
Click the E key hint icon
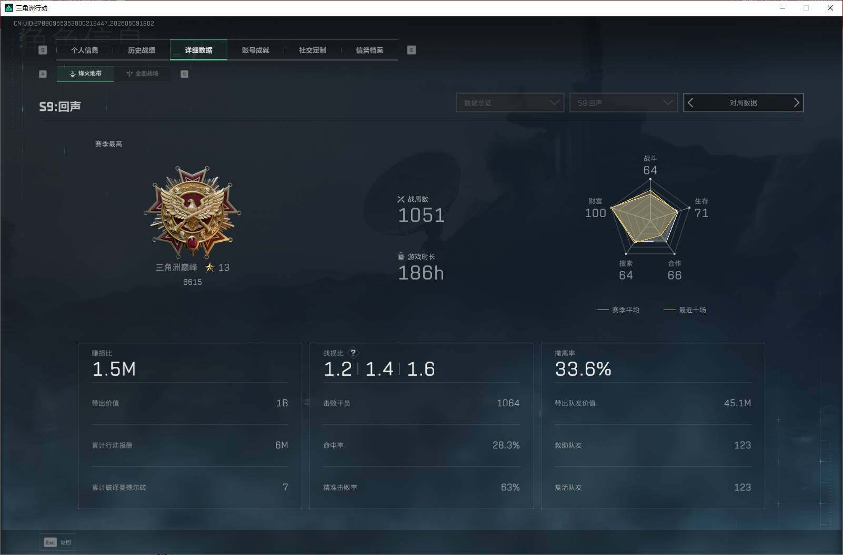tap(412, 50)
